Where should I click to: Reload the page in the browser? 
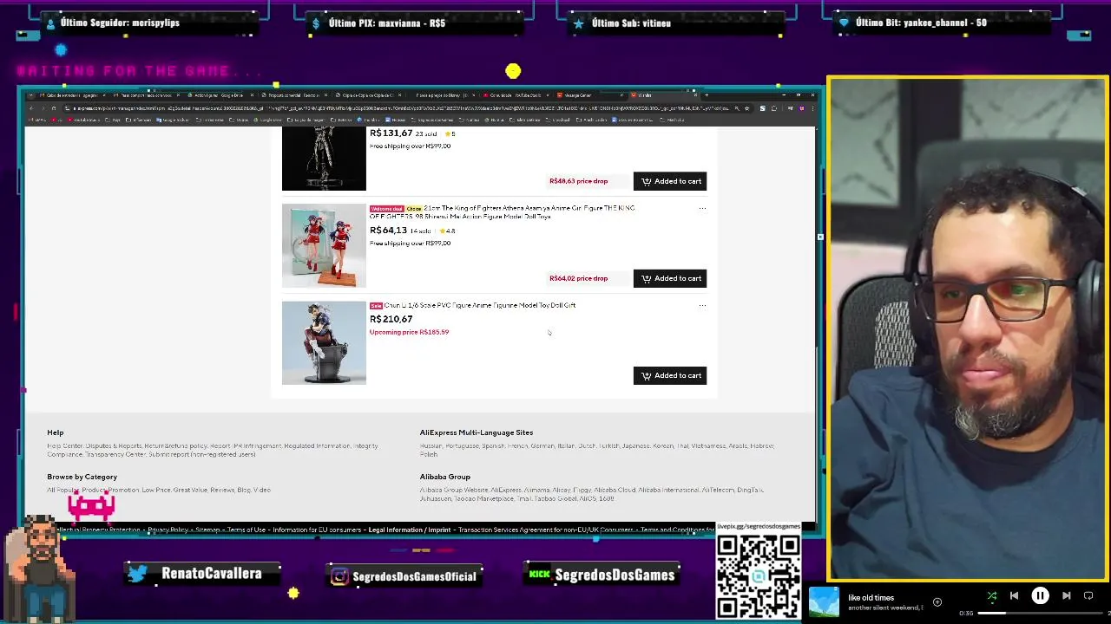[x=54, y=108]
